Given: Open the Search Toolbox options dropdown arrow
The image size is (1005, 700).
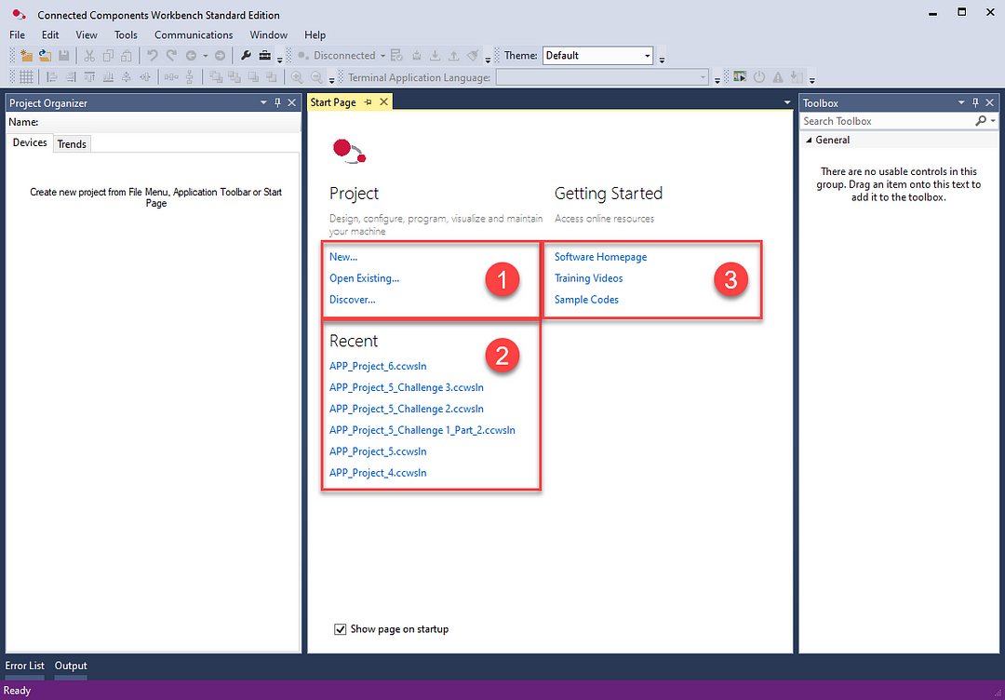Looking at the screenshot, I should (x=993, y=121).
